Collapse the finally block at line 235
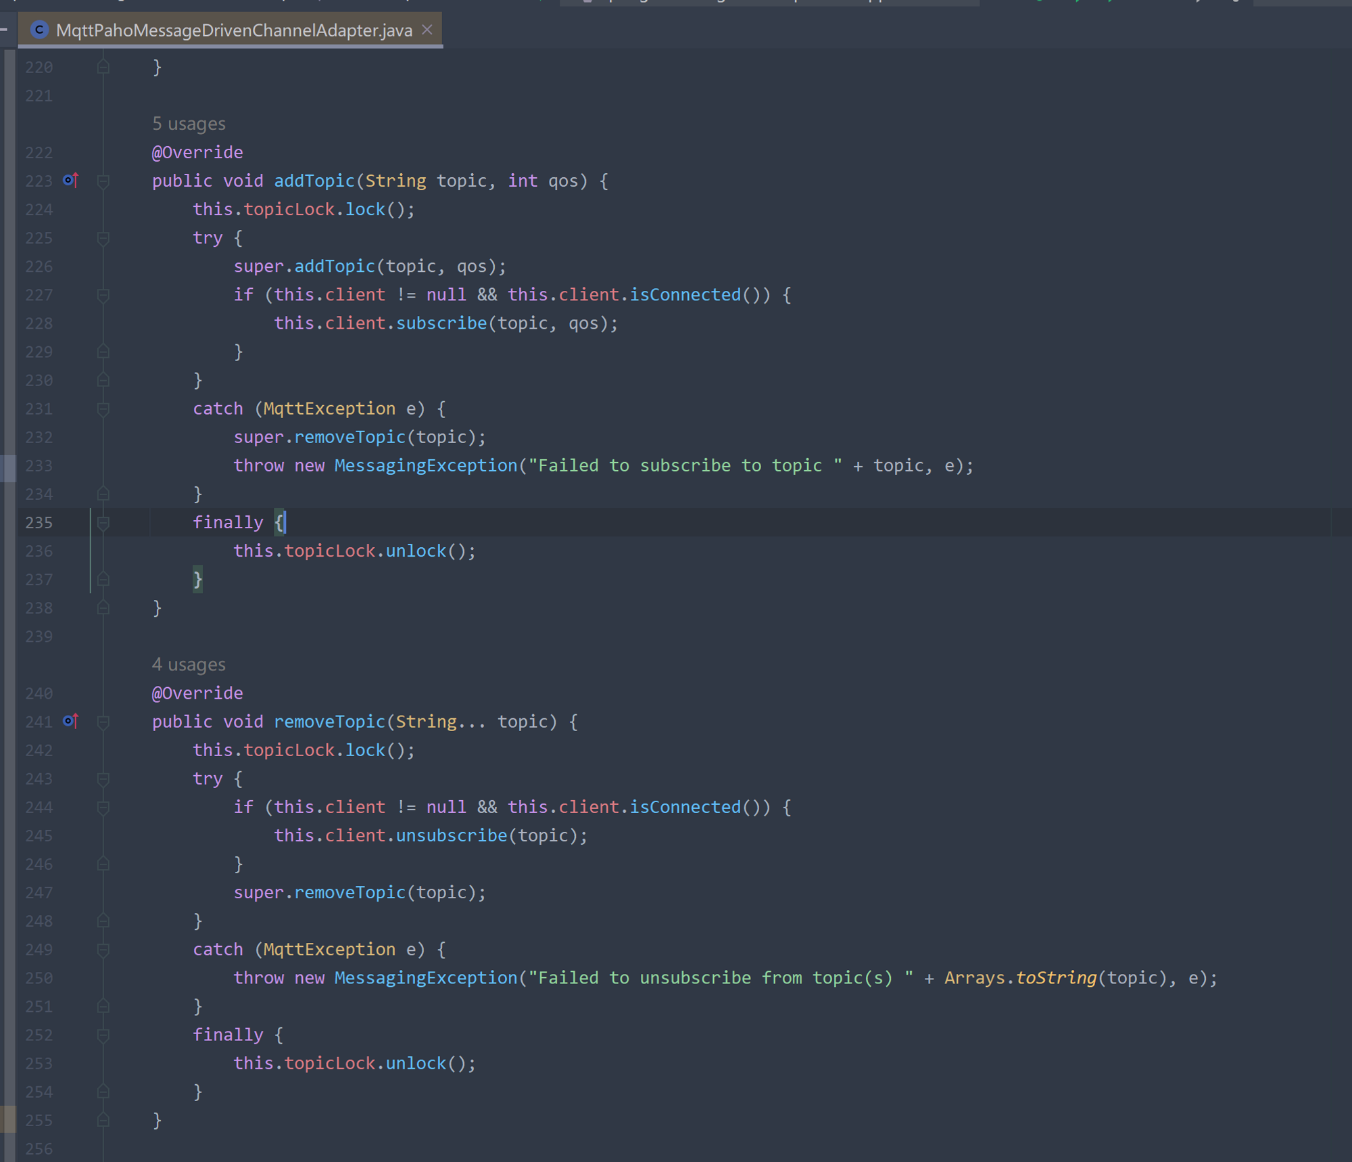Viewport: 1352px width, 1162px height. [x=103, y=522]
